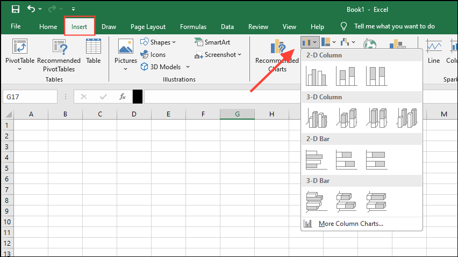This screenshot has width=458, height=257.
Task: Select the 3-D Stacked Bar chart
Action: click(x=346, y=201)
